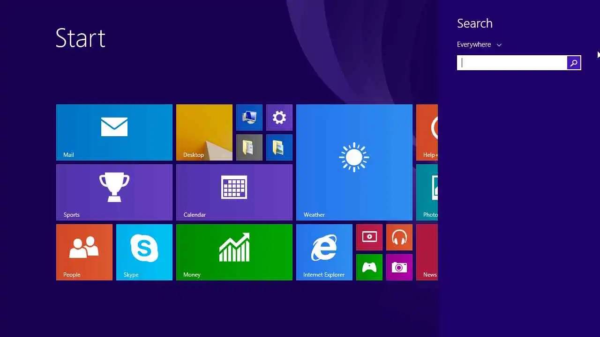
Task: Open PC Settings gear tile
Action: click(x=279, y=117)
